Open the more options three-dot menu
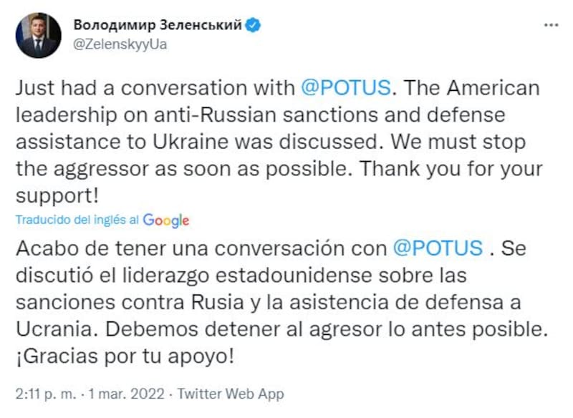This screenshot has width=573, height=418. [550, 26]
